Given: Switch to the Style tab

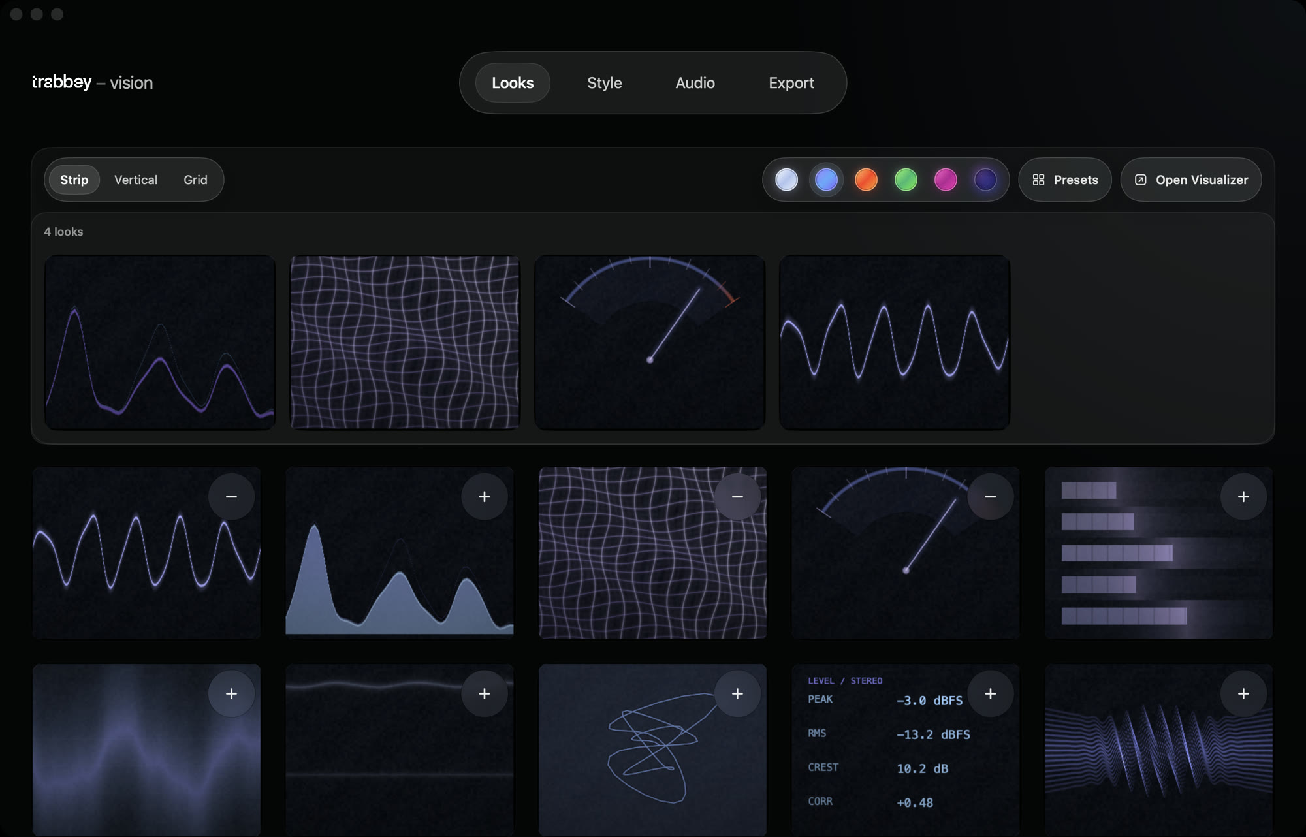Looking at the screenshot, I should [x=604, y=83].
